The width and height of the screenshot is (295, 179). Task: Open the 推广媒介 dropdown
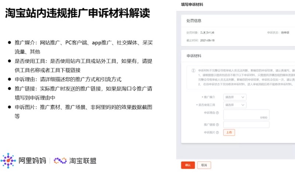[x=235, y=97]
